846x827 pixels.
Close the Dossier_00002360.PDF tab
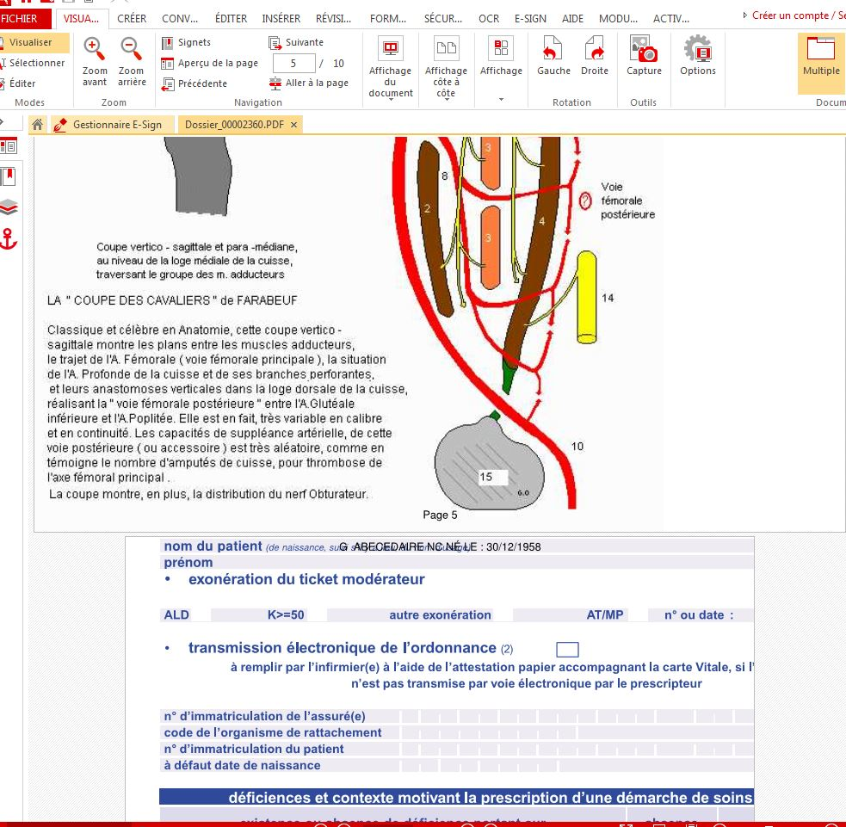pyautogui.click(x=293, y=125)
